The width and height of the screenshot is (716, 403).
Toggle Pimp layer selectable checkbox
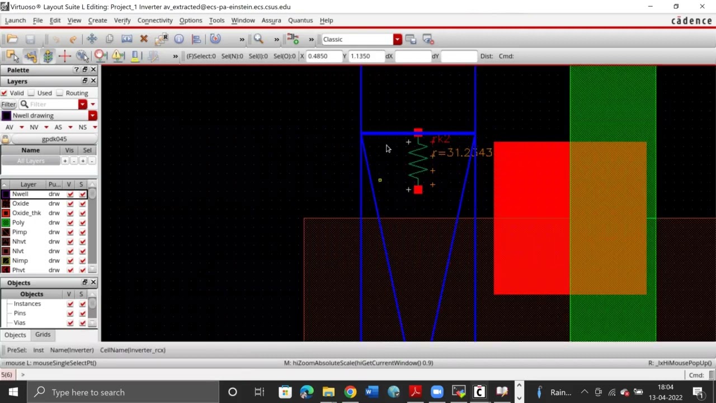pos(83,232)
